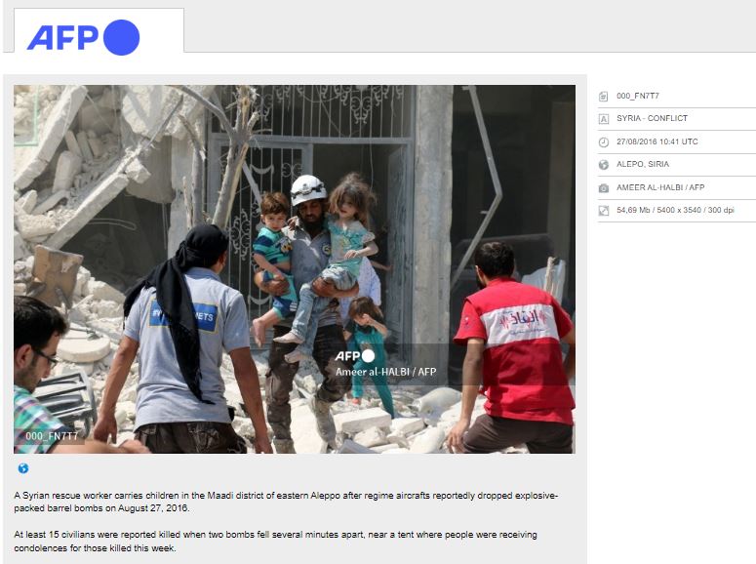Click the AFP logo tab
Viewport: 756px width, 564px height.
pyautogui.click(x=99, y=30)
